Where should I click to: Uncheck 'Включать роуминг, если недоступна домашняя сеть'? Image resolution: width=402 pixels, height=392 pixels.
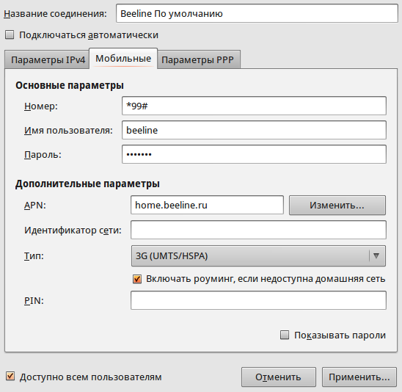(x=137, y=279)
